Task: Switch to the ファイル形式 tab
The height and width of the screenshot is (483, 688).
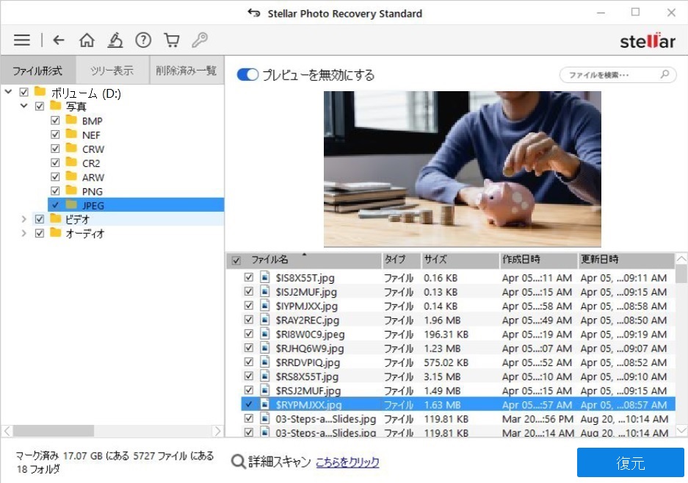Action: tap(37, 71)
